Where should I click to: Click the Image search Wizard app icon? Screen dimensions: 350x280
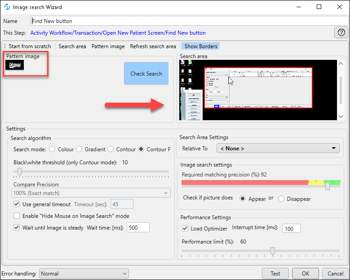[7, 7]
